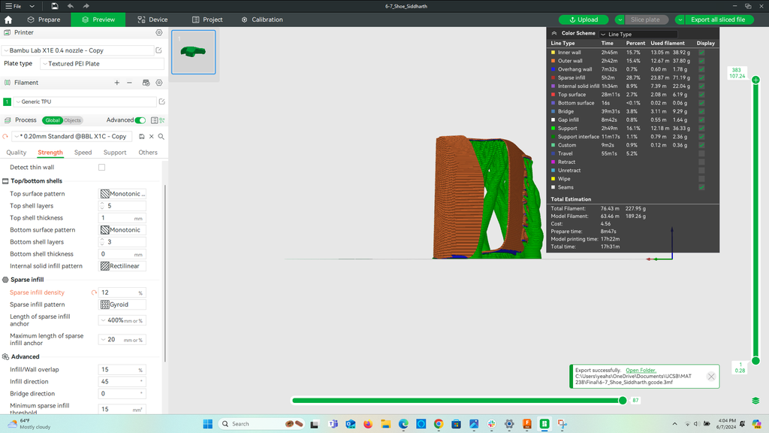Enable Detect thin wall checkbox
This screenshot has height=433, width=769.
click(x=102, y=168)
